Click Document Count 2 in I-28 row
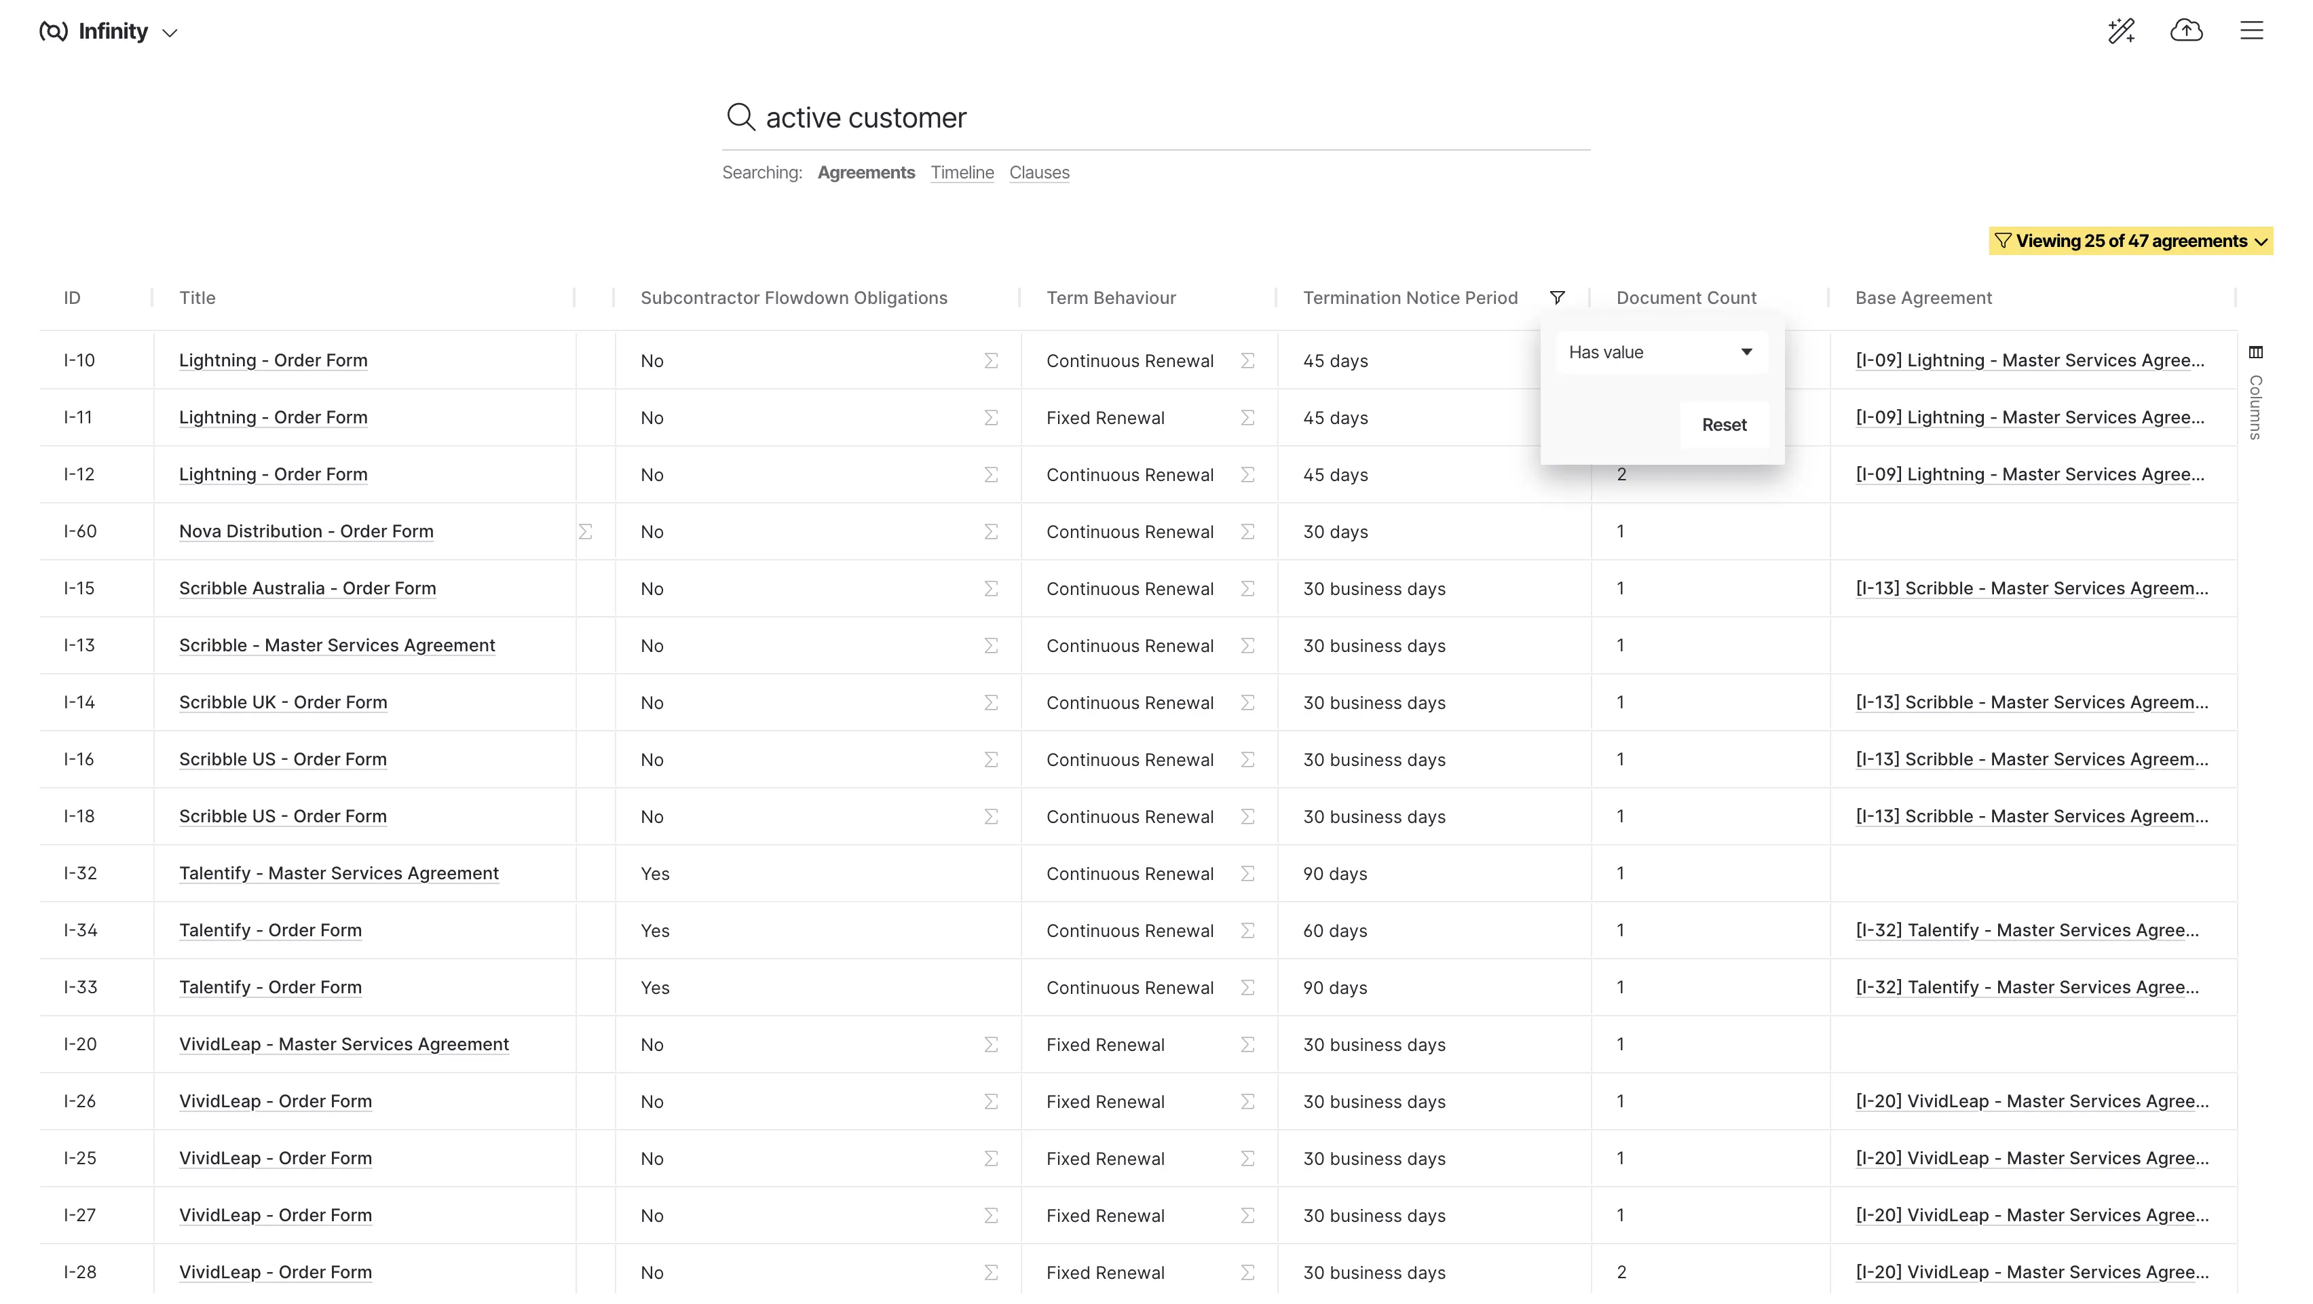Viewport: 2313px width, 1304px height. click(1621, 1273)
